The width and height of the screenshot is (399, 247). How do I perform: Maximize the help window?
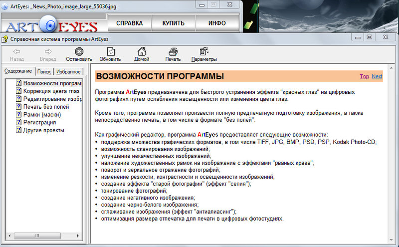point(370,37)
